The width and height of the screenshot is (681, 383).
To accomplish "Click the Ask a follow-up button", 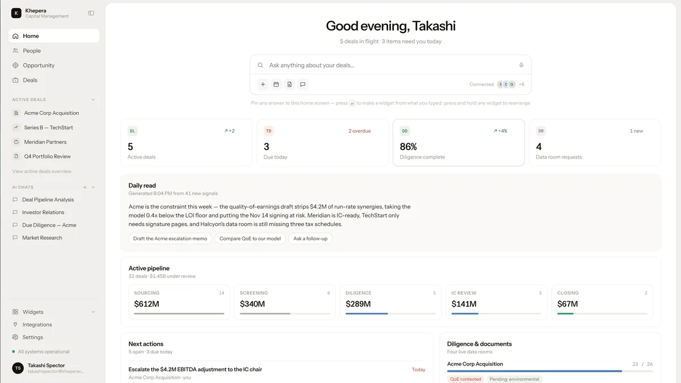I will 310,239.
